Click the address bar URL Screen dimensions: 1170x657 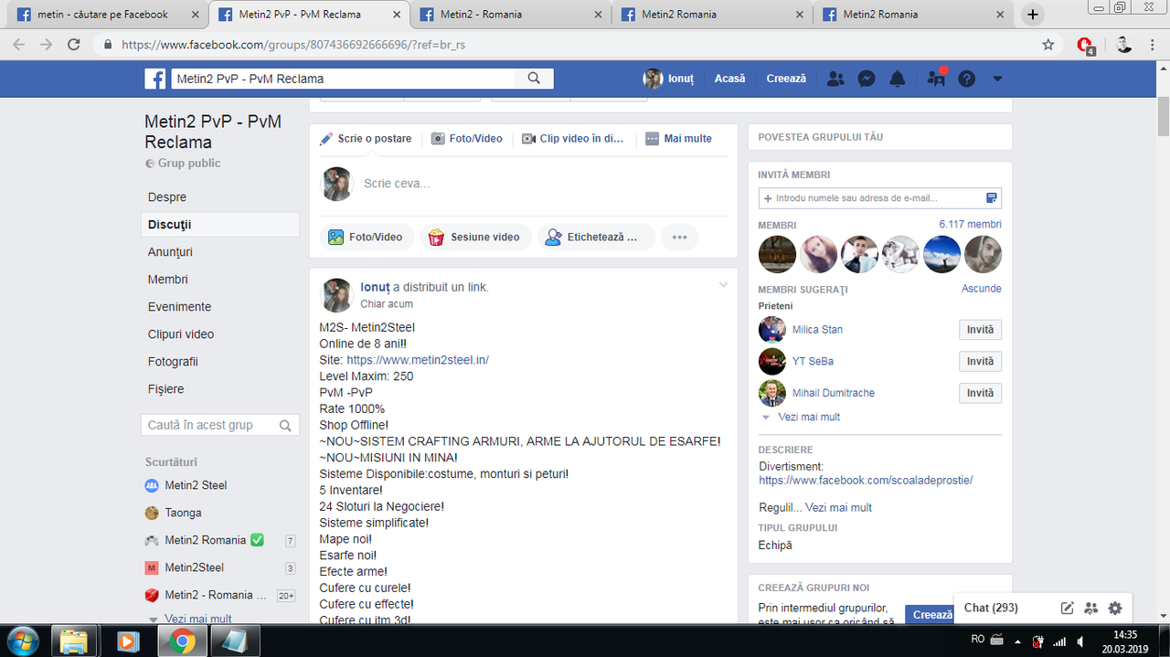click(293, 44)
